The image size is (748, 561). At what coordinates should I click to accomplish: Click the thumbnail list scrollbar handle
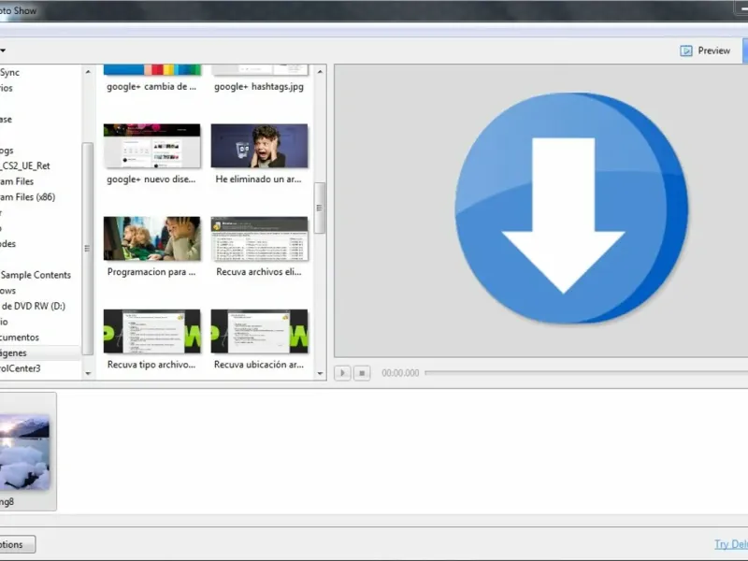coord(320,208)
